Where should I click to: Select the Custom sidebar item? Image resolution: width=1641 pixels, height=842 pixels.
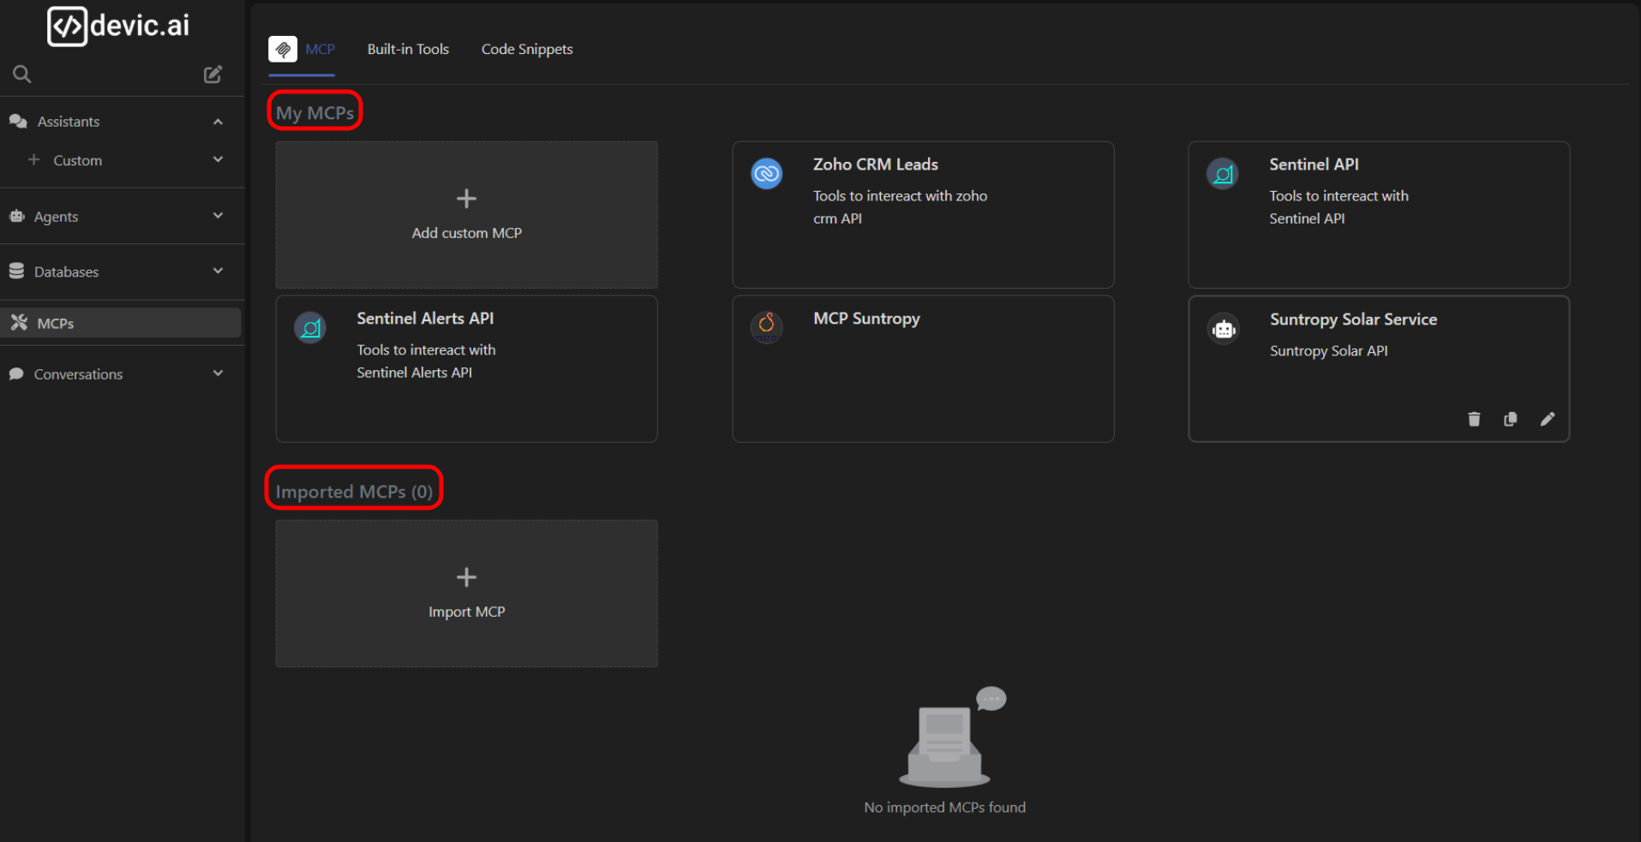click(x=77, y=160)
